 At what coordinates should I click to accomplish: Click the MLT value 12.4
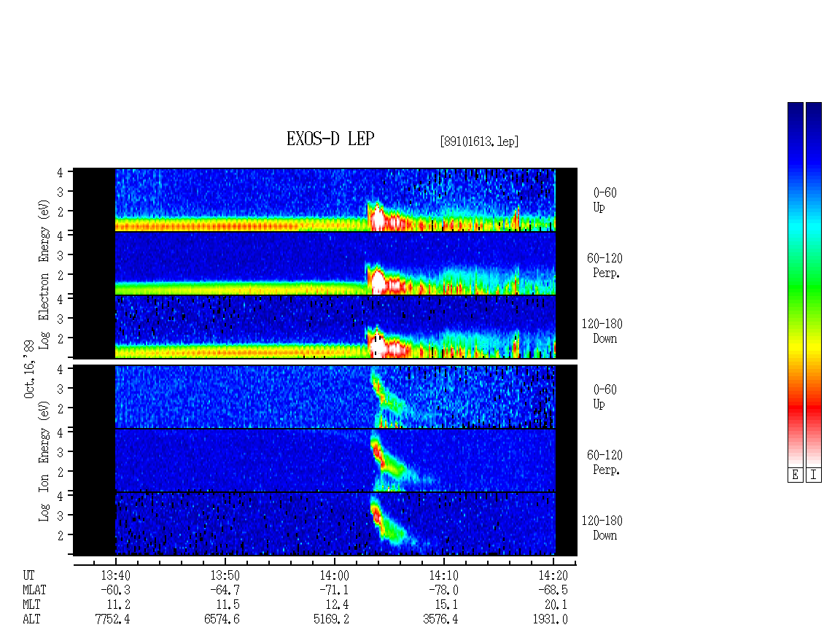(338, 605)
